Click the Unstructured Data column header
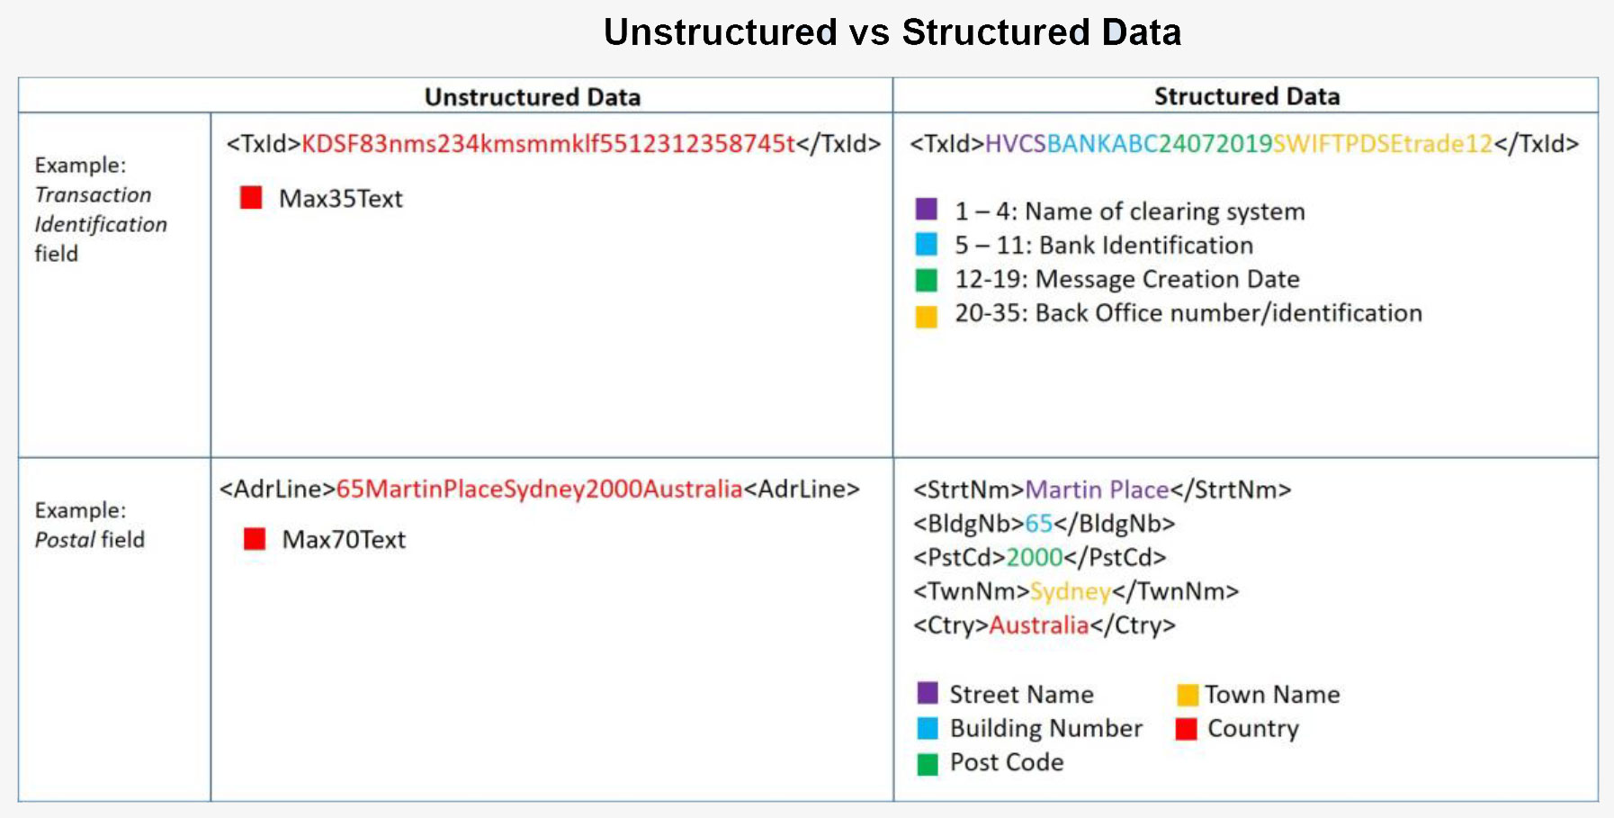Screen dimensions: 1614x818 tap(533, 96)
